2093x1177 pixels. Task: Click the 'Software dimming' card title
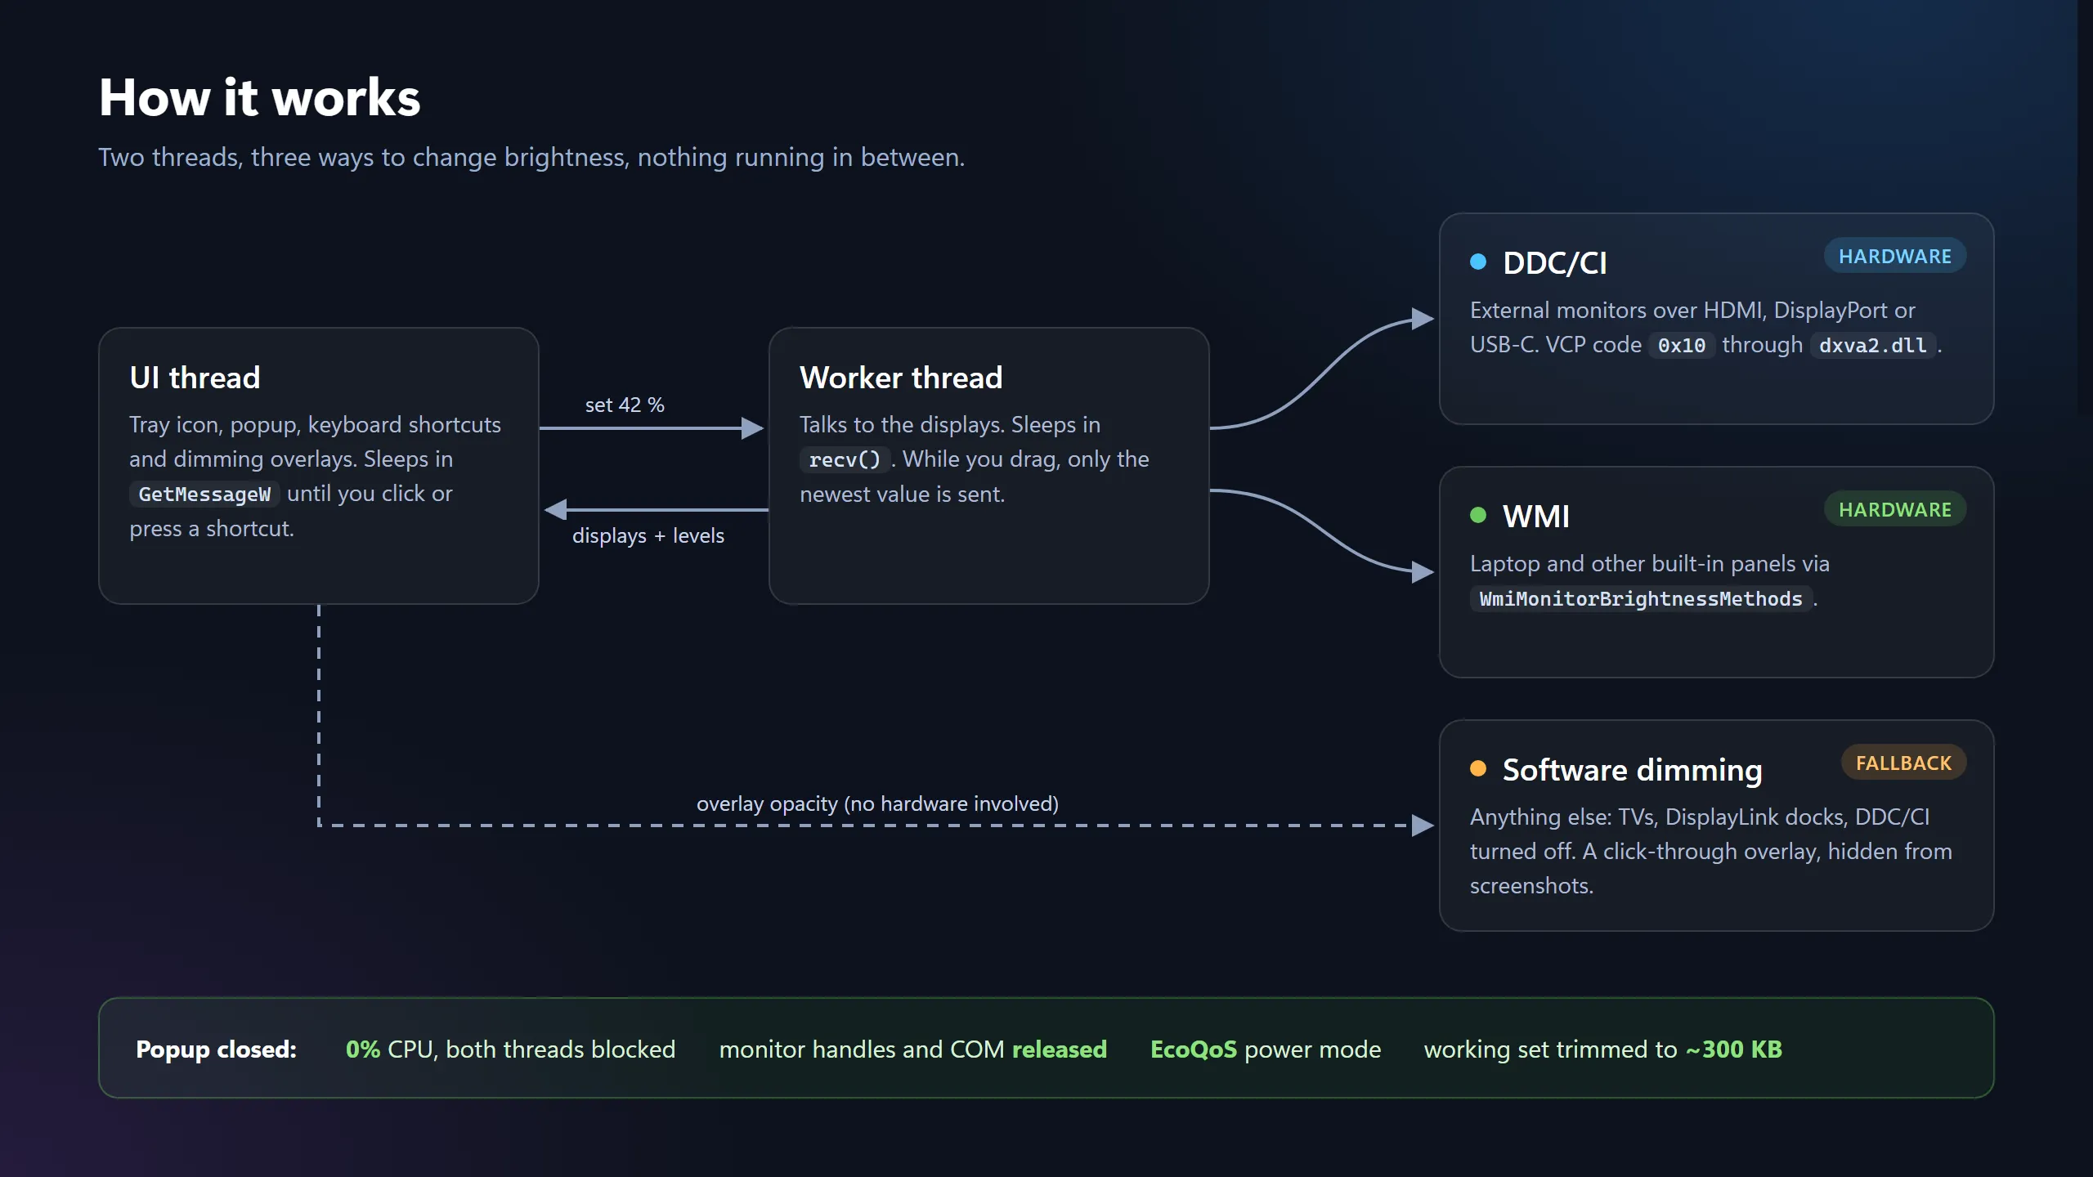(1633, 770)
